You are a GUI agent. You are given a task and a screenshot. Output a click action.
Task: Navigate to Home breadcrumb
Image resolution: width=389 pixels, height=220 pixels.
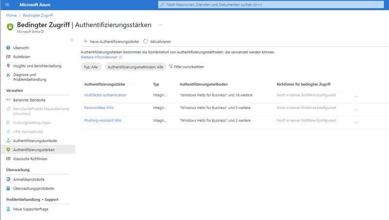click(11, 16)
